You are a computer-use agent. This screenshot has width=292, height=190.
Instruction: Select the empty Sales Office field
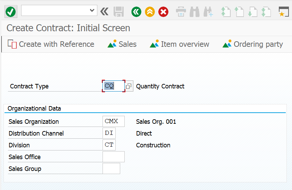[114, 157]
